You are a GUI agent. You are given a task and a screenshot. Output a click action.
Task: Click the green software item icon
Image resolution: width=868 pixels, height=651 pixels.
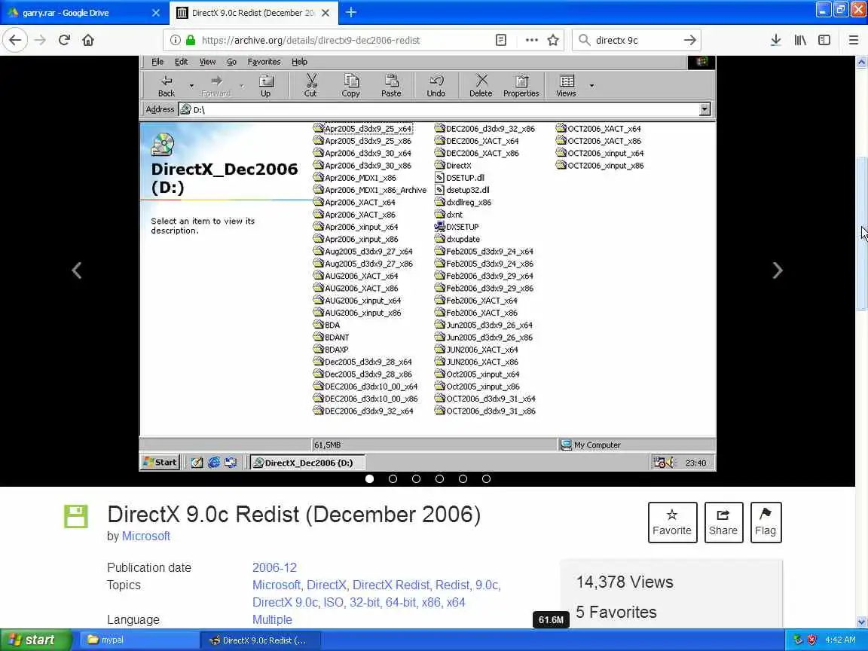click(76, 516)
